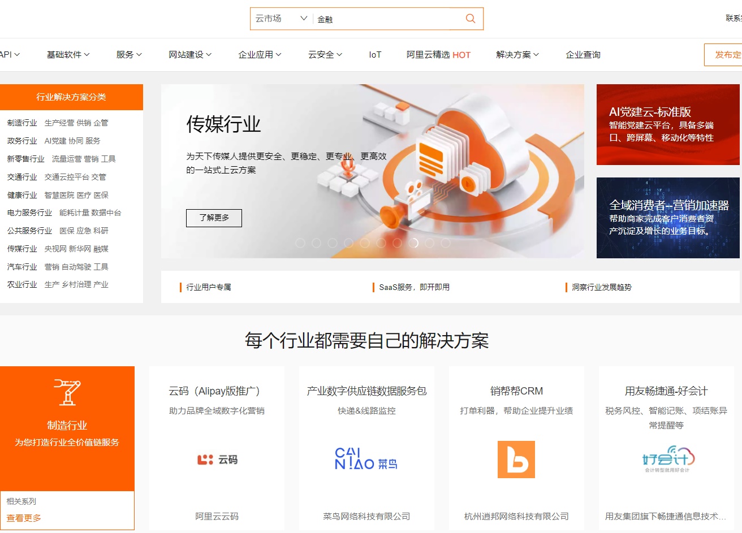The width and height of the screenshot is (742, 533).
Task: Select 新零售行业 in industry sidebar
Action: click(25, 159)
